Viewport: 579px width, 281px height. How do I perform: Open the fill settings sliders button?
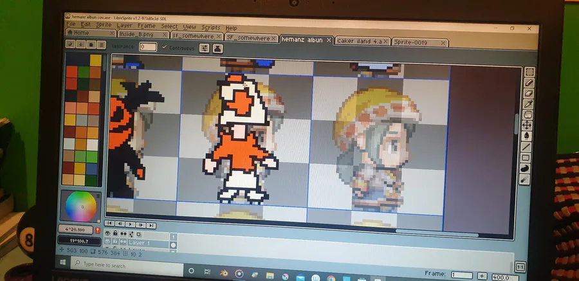coord(204,48)
